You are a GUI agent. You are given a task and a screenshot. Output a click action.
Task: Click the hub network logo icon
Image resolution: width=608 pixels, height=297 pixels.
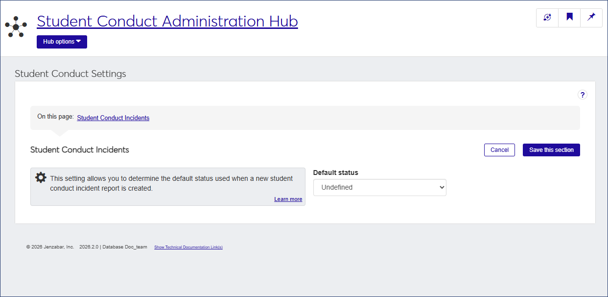click(16, 27)
